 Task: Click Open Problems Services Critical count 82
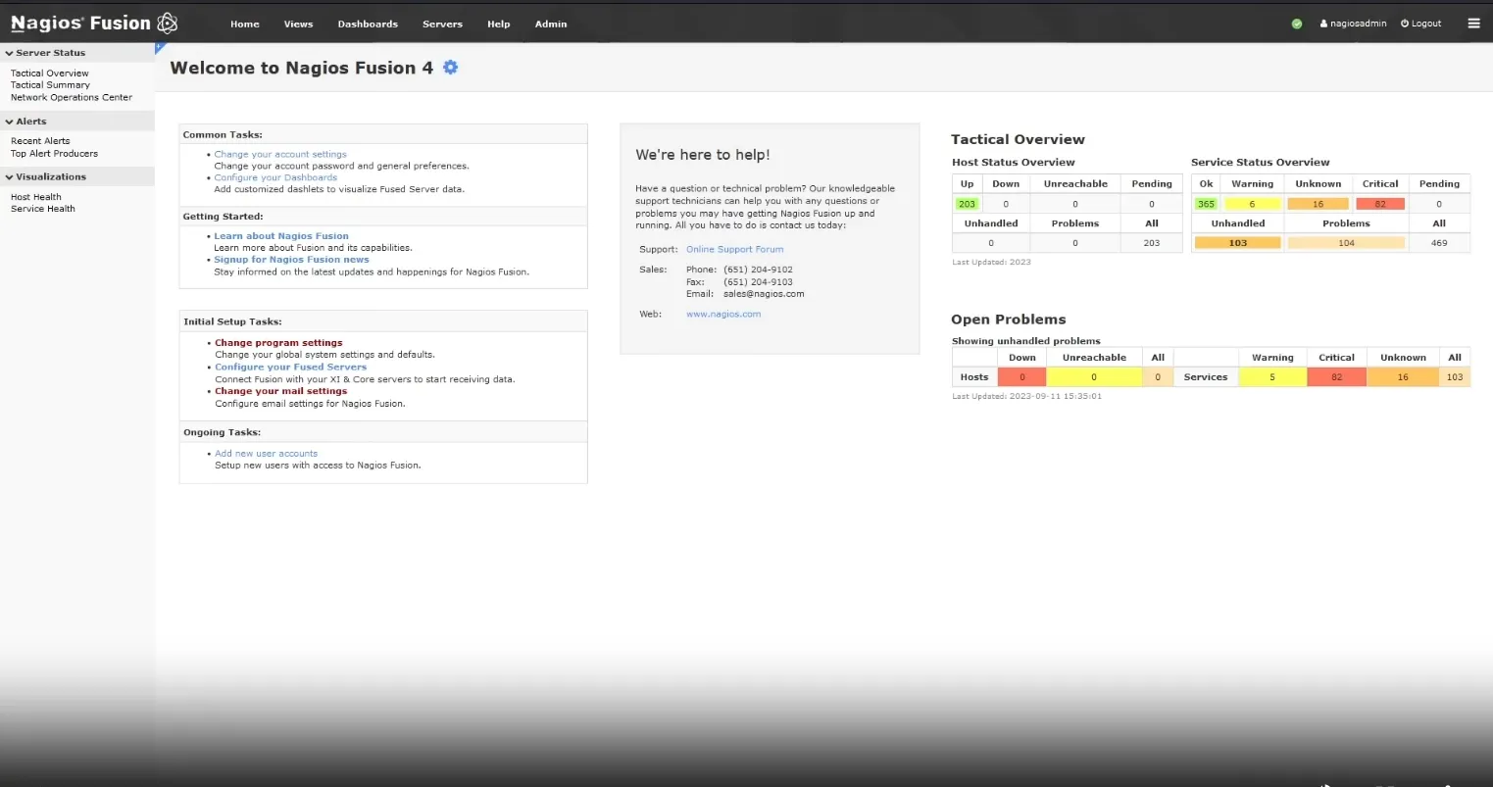pyautogui.click(x=1336, y=377)
